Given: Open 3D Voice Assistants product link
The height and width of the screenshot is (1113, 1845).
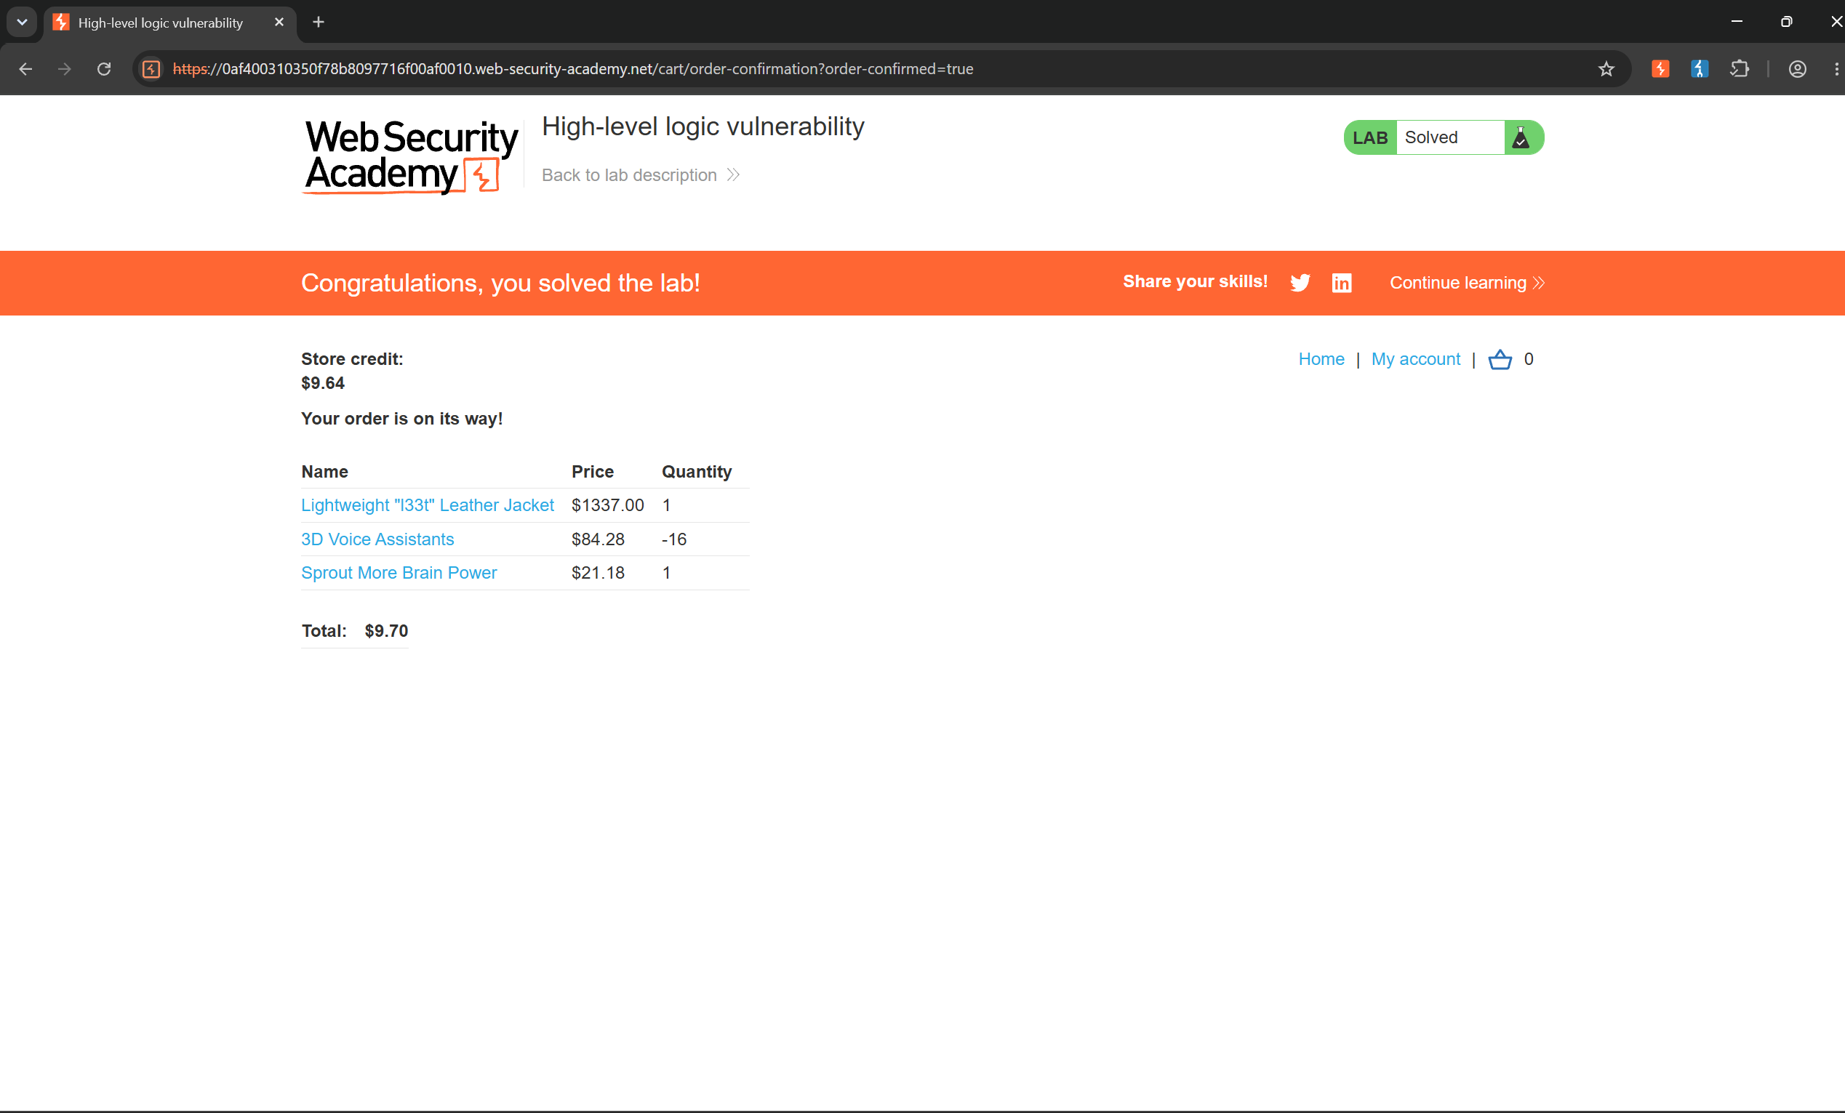Looking at the screenshot, I should pyautogui.click(x=377, y=539).
